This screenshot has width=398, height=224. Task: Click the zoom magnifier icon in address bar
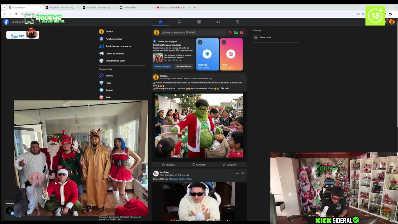[x=363, y=14]
